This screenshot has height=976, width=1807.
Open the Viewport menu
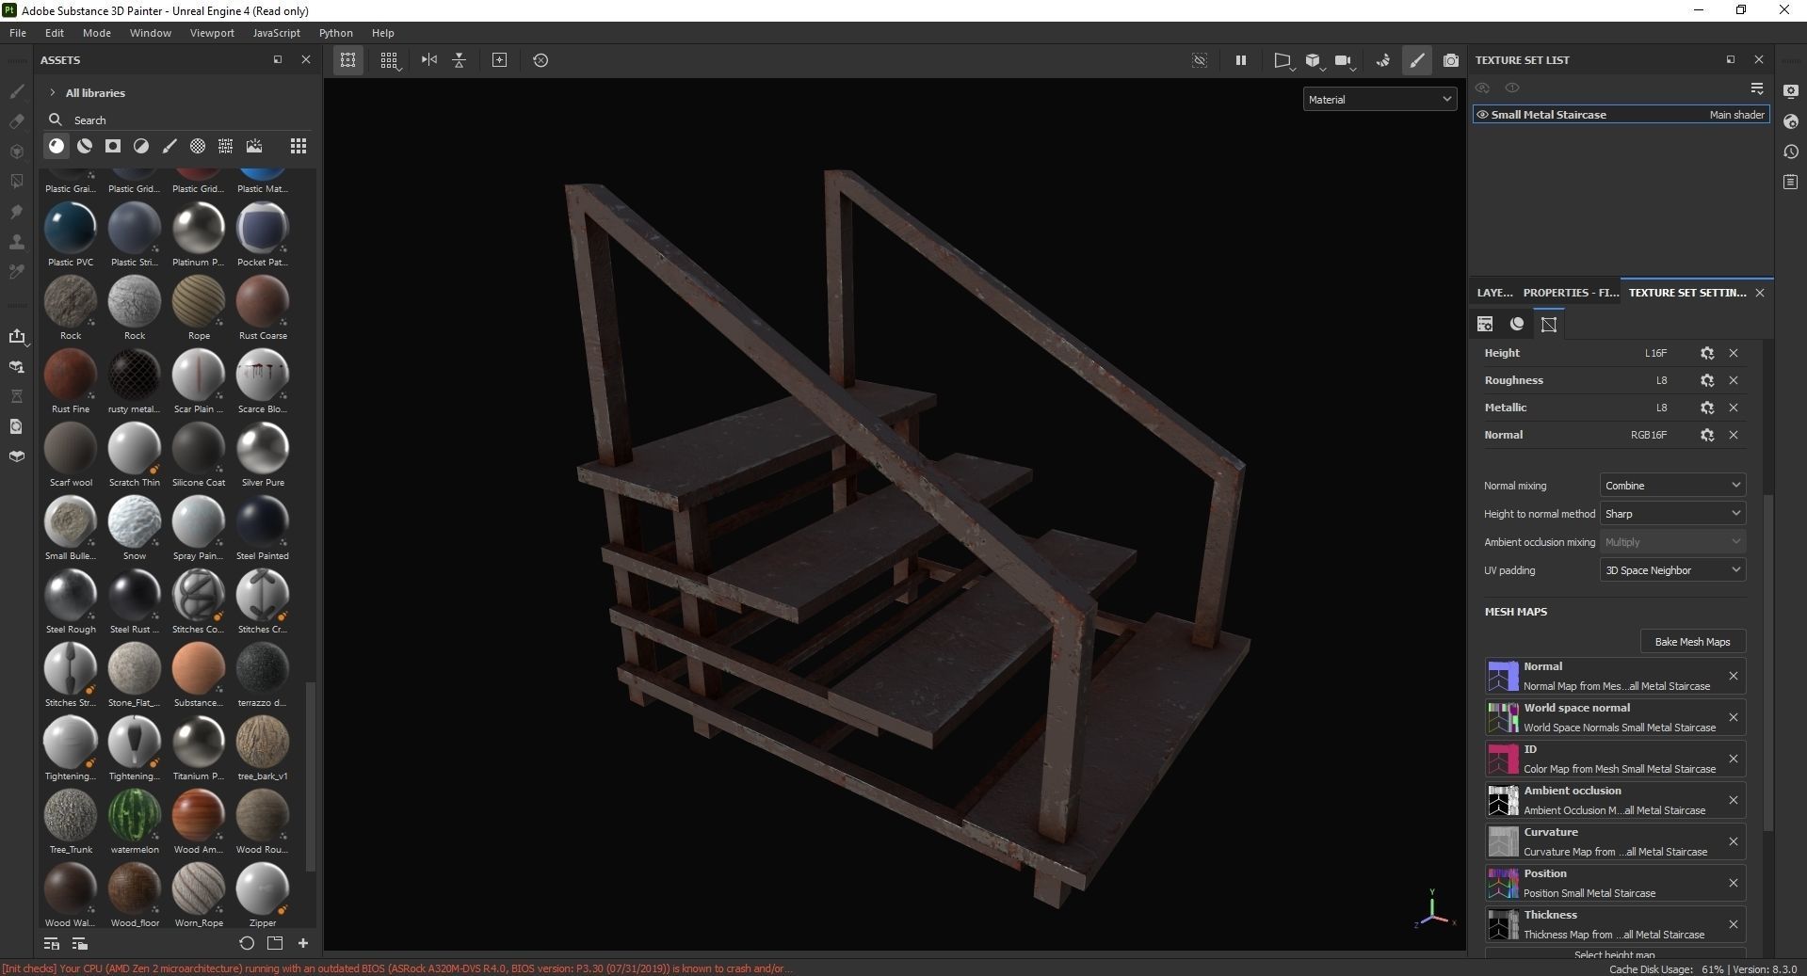[x=212, y=32]
